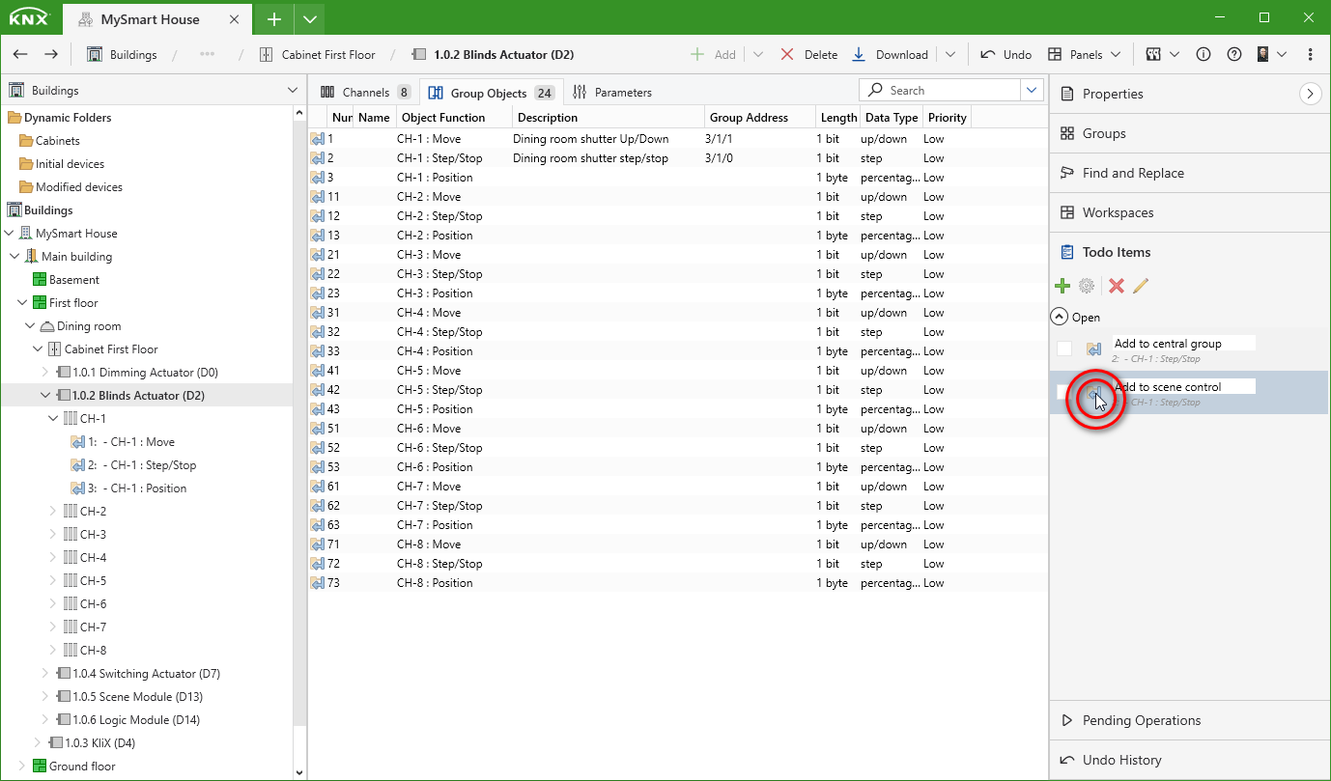This screenshot has height=781, width=1331.
Task: Open the Search field dropdown arrow
Action: pos(1032,91)
